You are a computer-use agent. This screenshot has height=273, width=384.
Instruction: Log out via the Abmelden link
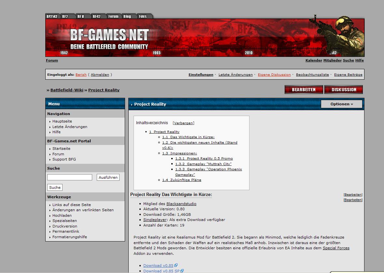pos(100,74)
